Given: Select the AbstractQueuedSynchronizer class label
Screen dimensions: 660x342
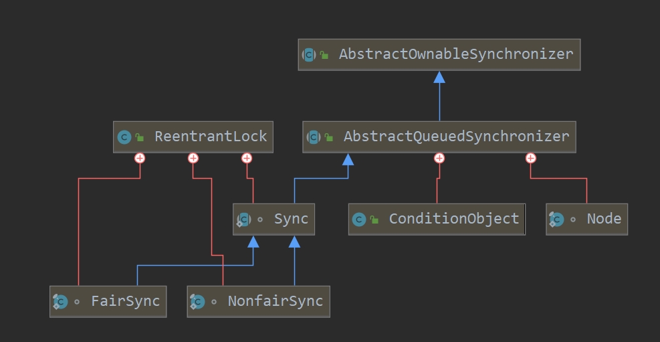Looking at the screenshot, I should coord(456,137).
